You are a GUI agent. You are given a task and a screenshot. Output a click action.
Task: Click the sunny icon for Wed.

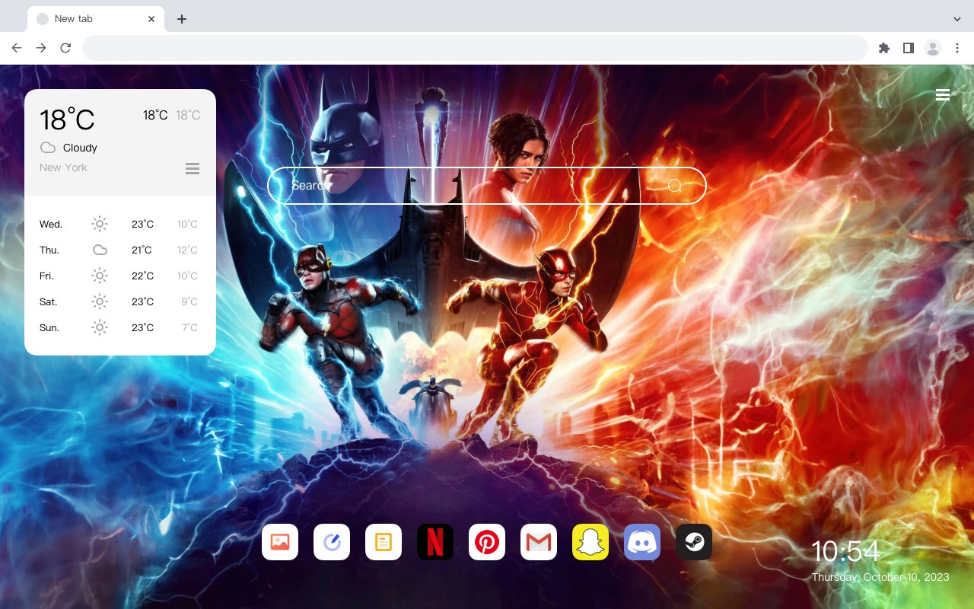click(x=100, y=224)
